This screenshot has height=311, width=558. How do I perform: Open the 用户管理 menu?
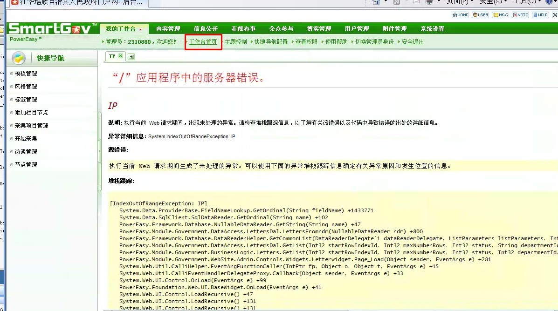pos(357,29)
